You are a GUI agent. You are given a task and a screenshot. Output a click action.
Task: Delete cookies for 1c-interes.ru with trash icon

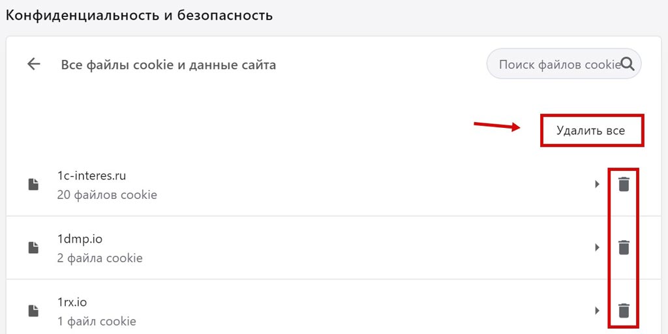[x=624, y=185]
